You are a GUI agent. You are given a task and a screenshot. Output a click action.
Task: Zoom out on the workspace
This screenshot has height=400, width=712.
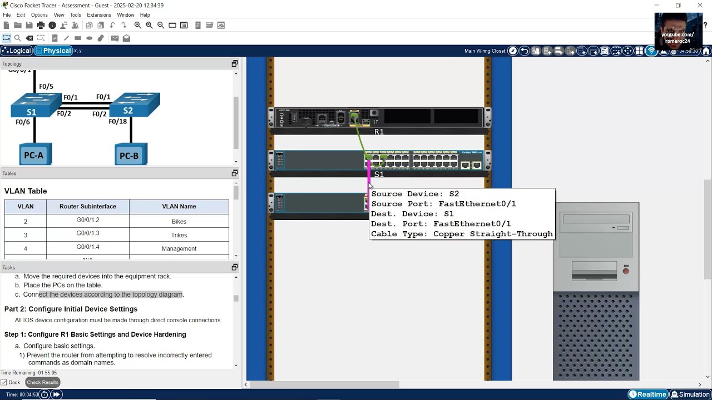point(161,25)
